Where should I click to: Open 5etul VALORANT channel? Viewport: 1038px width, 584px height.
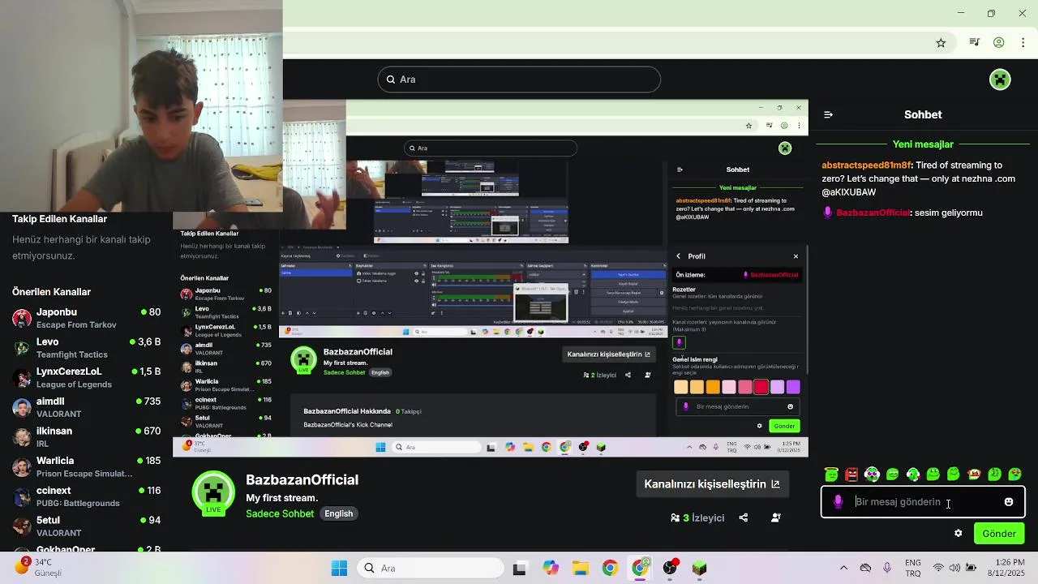tap(86, 526)
